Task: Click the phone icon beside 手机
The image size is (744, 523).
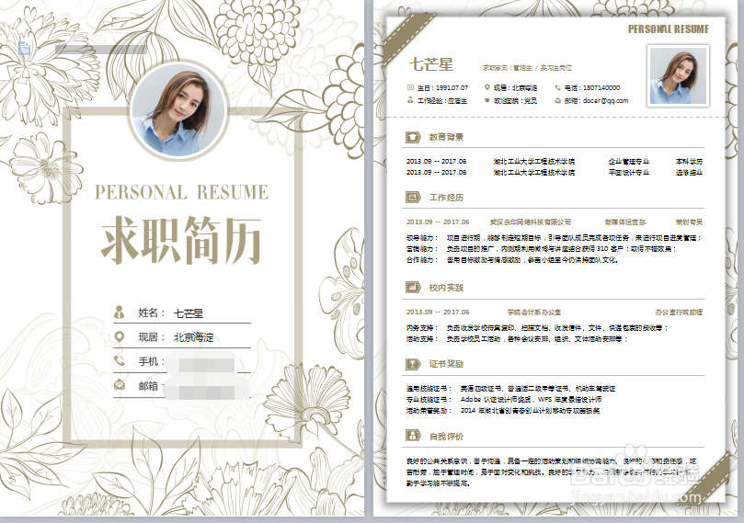Action: pos(120,361)
